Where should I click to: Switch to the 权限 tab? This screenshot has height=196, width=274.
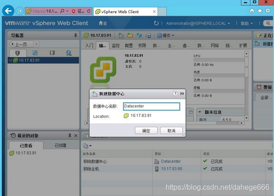click(x=142, y=45)
